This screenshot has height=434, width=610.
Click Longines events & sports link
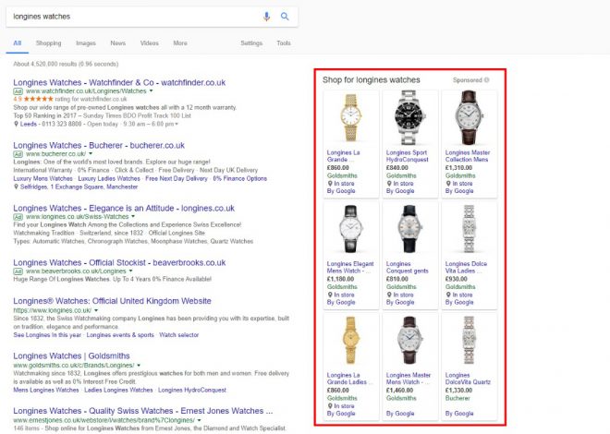pyautogui.click(x=120, y=335)
